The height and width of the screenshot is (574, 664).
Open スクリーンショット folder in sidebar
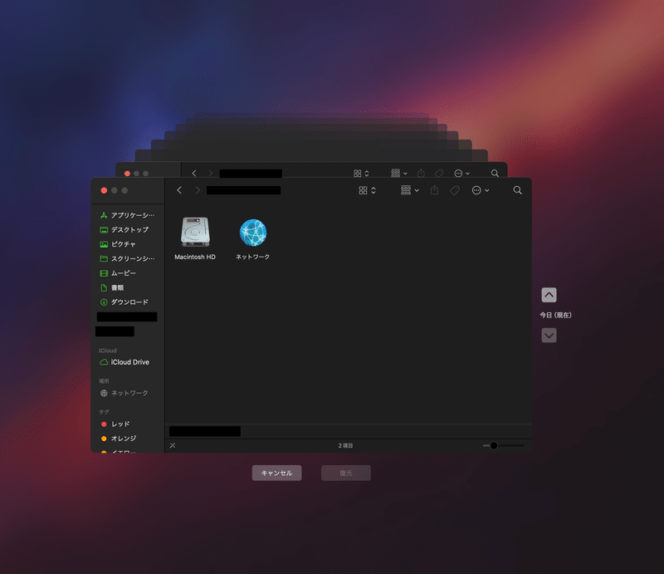pyautogui.click(x=127, y=258)
